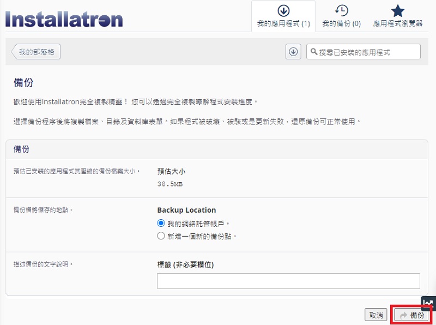Image resolution: width=436 pixels, height=325 pixels.
Task: Click the 取消 button
Action: pos(376,315)
